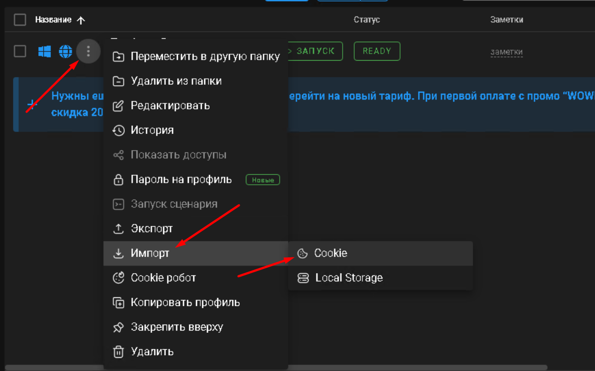Click the globe browser icon in profile row

click(x=66, y=52)
